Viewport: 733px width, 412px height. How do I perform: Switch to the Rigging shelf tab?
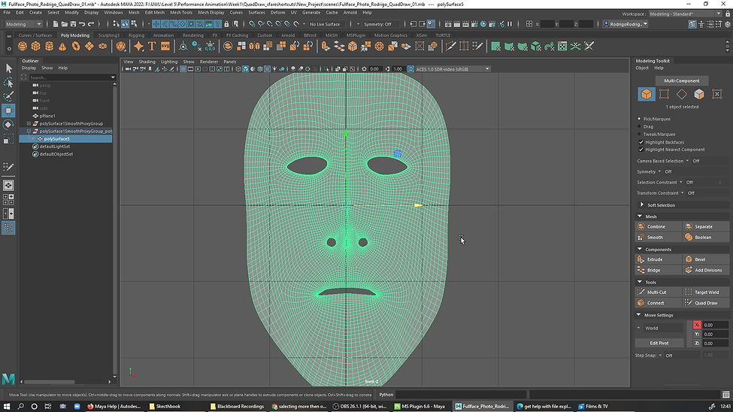tap(136, 35)
